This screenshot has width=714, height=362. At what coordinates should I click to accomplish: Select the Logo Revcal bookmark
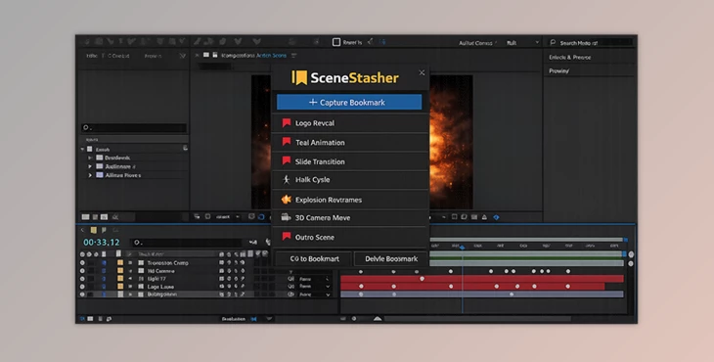350,123
